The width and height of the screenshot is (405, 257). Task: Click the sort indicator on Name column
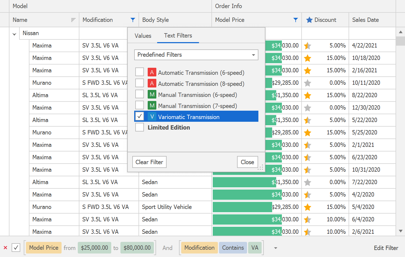pos(73,20)
